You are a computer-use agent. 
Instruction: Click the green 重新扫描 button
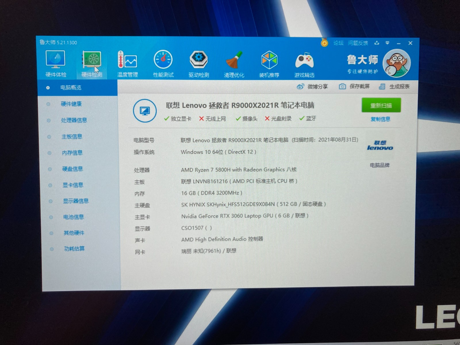point(381,106)
